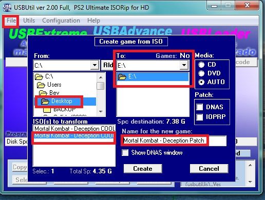This screenshot has width=265, height=200.
Task: Click the USBUtil application icon in title bar
Action: 7,7
